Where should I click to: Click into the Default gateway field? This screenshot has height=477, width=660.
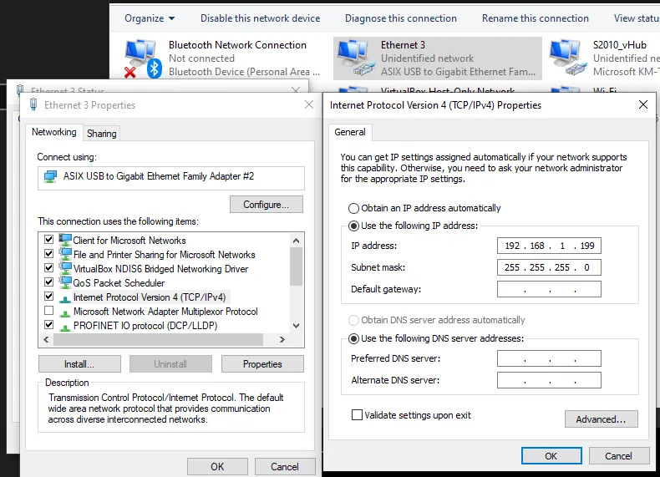click(x=548, y=290)
